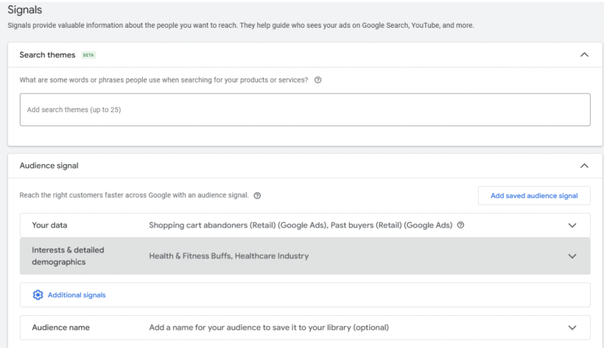Click the help icon next to audience signal description
The image size is (604, 349).
[x=257, y=196]
